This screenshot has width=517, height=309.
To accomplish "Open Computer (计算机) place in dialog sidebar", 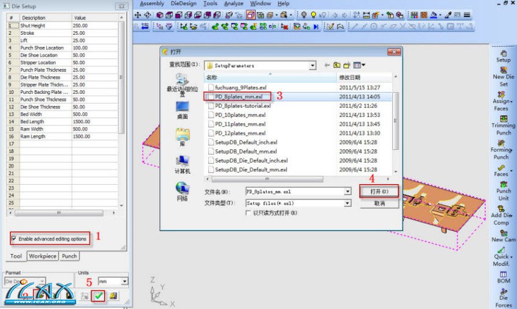I will [182, 165].
